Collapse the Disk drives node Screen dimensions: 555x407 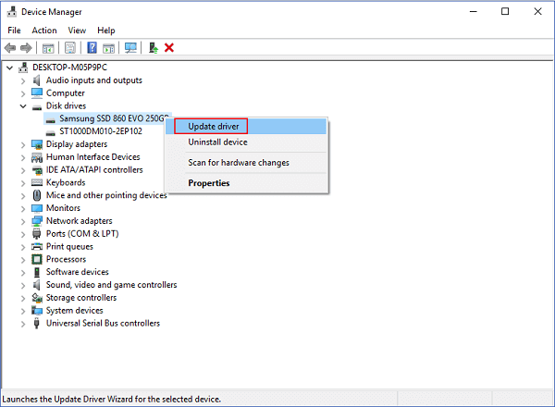tap(23, 105)
